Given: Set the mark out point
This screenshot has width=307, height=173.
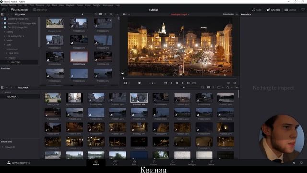Looking at the screenshot, I should point(235,83).
